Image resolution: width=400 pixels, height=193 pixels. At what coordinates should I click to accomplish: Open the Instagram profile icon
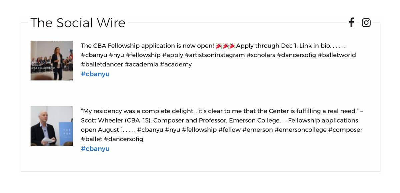pyautogui.click(x=366, y=22)
